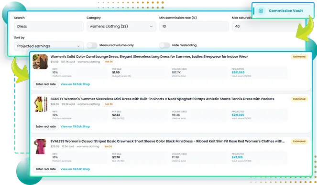Toggle Measured volume only switch

pyautogui.click(x=92, y=45)
